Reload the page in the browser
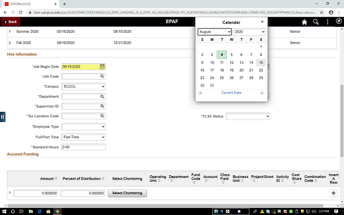 click(x=20, y=12)
